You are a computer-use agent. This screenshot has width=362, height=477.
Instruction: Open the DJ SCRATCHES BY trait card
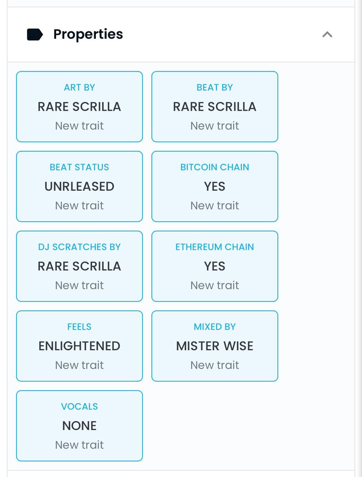click(x=80, y=266)
